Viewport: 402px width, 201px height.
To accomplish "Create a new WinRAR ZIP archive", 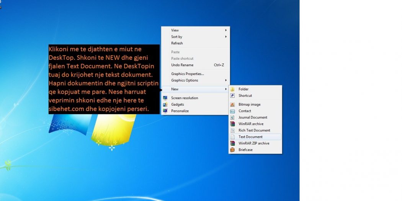I will coord(255,143).
